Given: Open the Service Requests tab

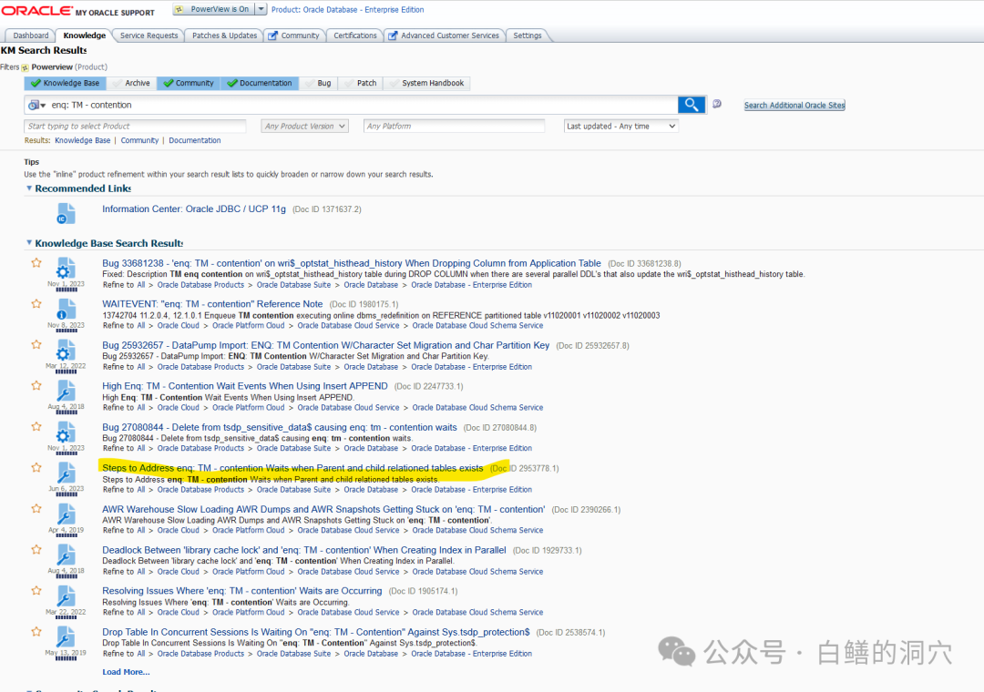Looking at the screenshot, I should click(149, 36).
